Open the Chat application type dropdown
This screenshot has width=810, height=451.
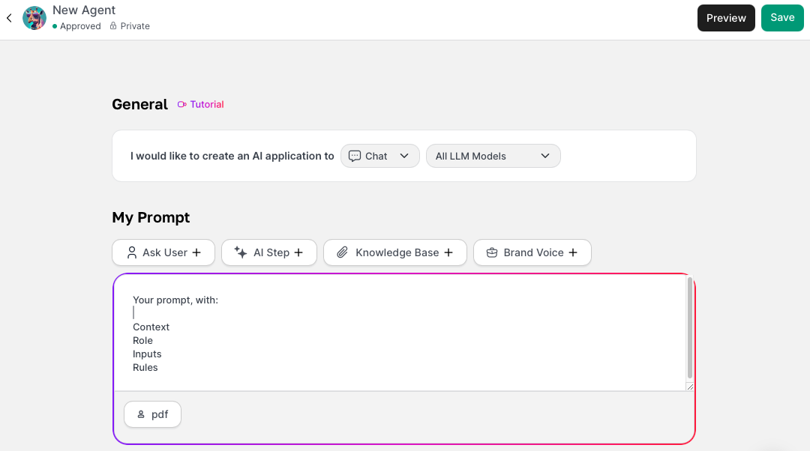pyautogui.click(x=379, y=156)
